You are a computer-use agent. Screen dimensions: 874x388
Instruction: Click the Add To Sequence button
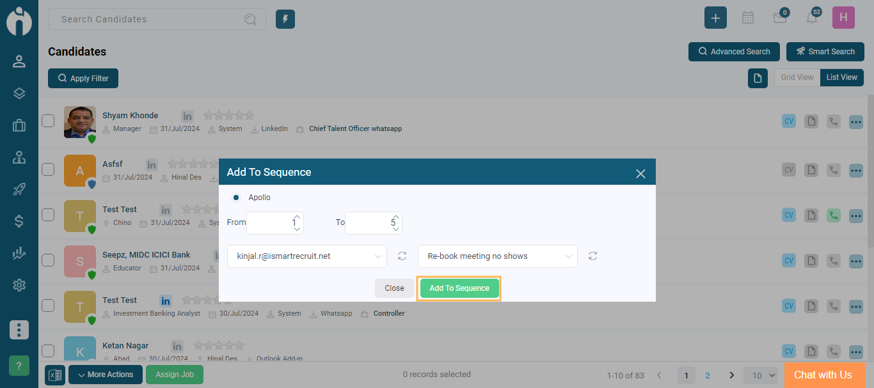[x=459, y=288]
